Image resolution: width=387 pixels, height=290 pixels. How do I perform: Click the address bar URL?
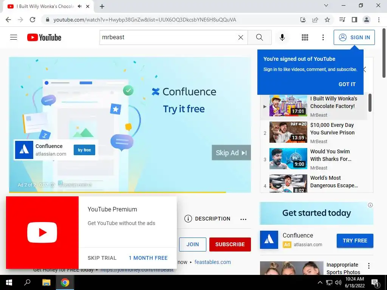coord(145,20)
